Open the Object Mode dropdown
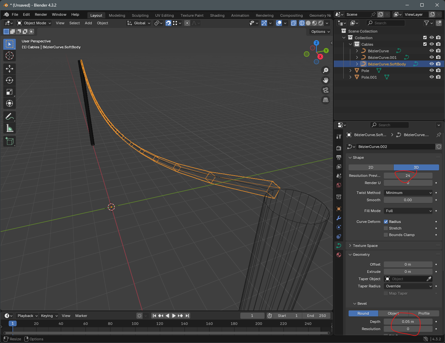Screen dimensions: 445x343 [x=34, y=23]
